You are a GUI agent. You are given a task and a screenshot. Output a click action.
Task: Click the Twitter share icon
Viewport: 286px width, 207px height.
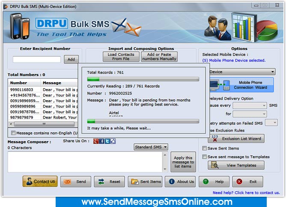click(107, 141)
